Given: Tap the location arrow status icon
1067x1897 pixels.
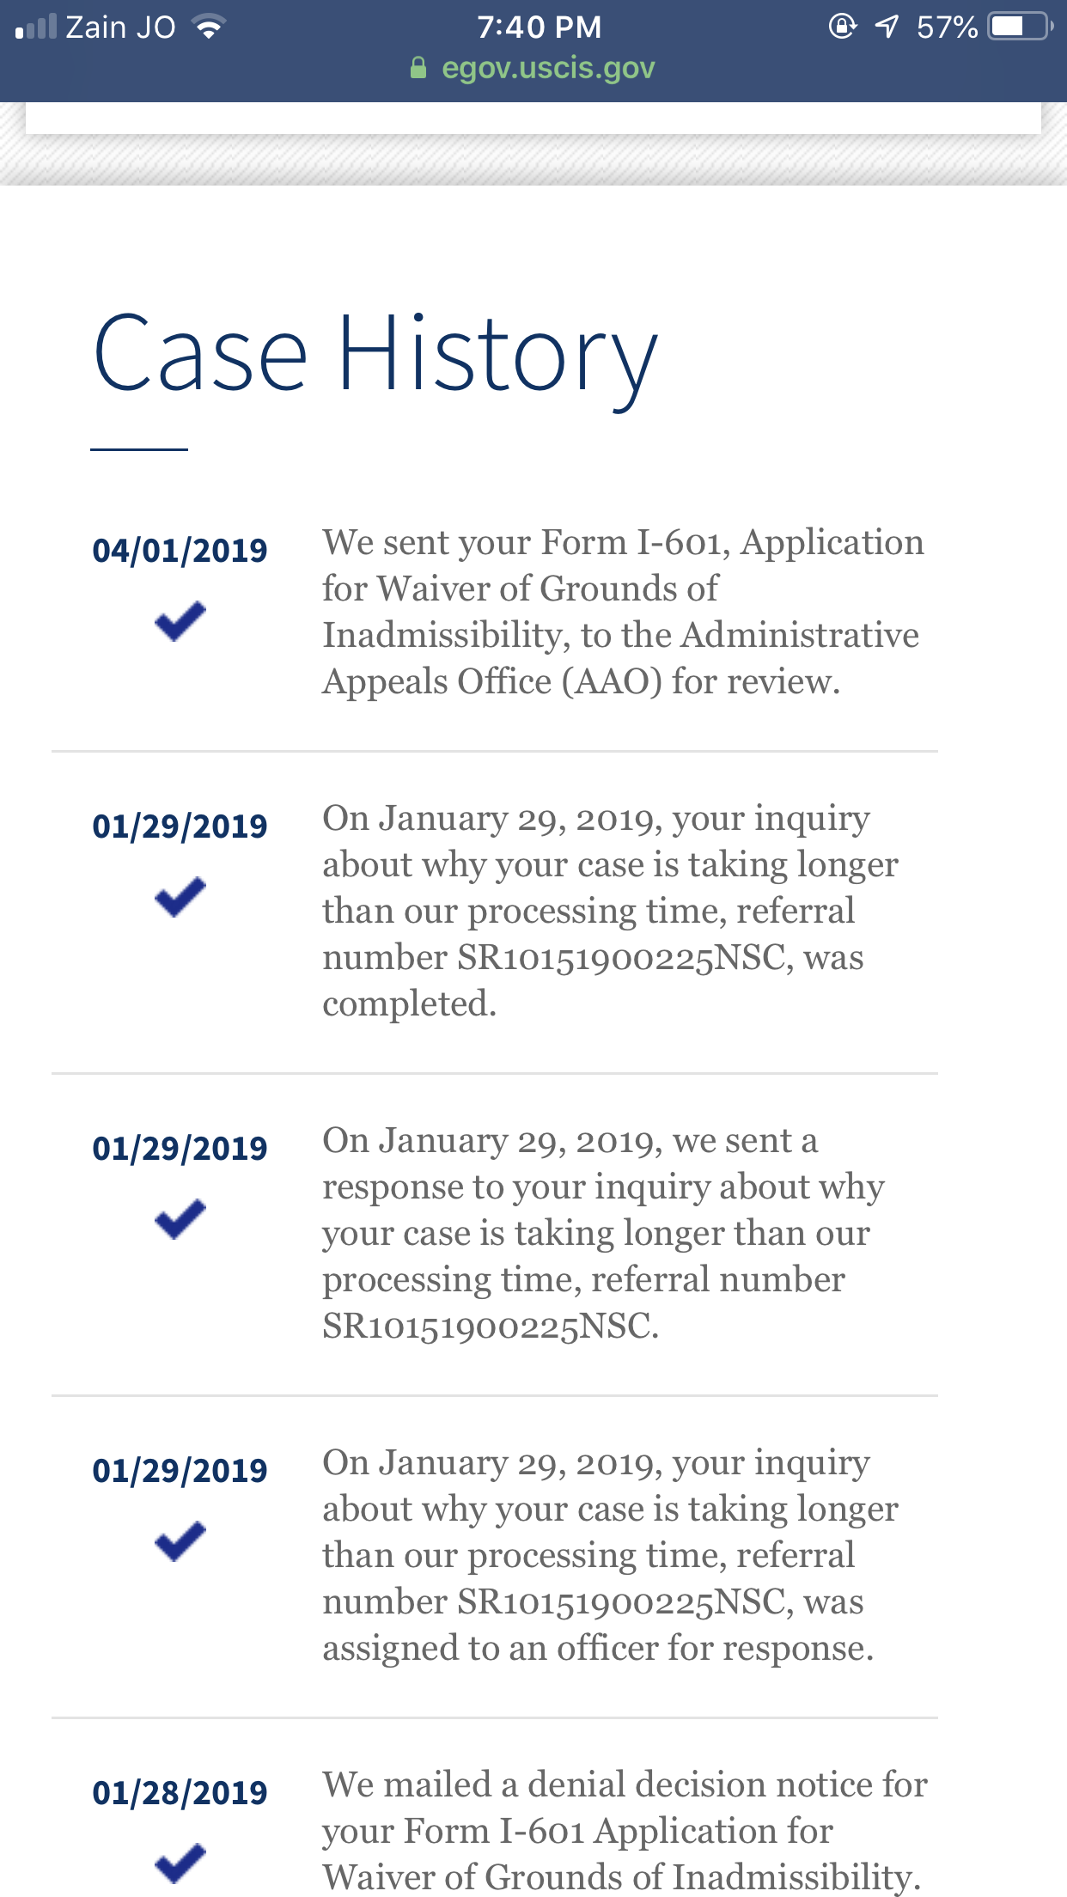Looking at the screenshot, I should coord(887,27).
